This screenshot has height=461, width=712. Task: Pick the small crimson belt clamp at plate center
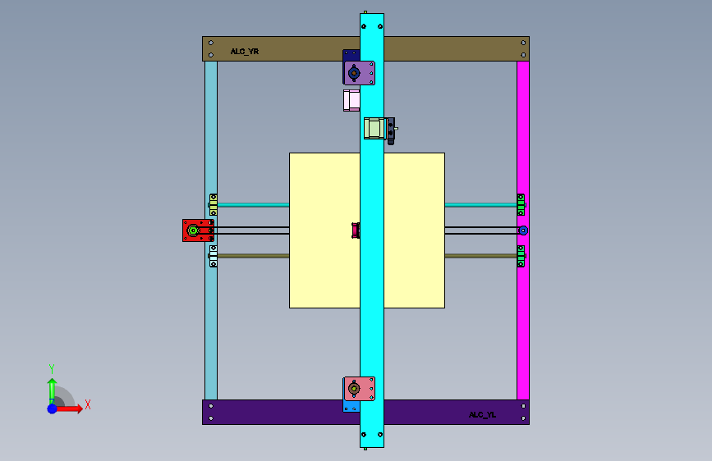356,230
